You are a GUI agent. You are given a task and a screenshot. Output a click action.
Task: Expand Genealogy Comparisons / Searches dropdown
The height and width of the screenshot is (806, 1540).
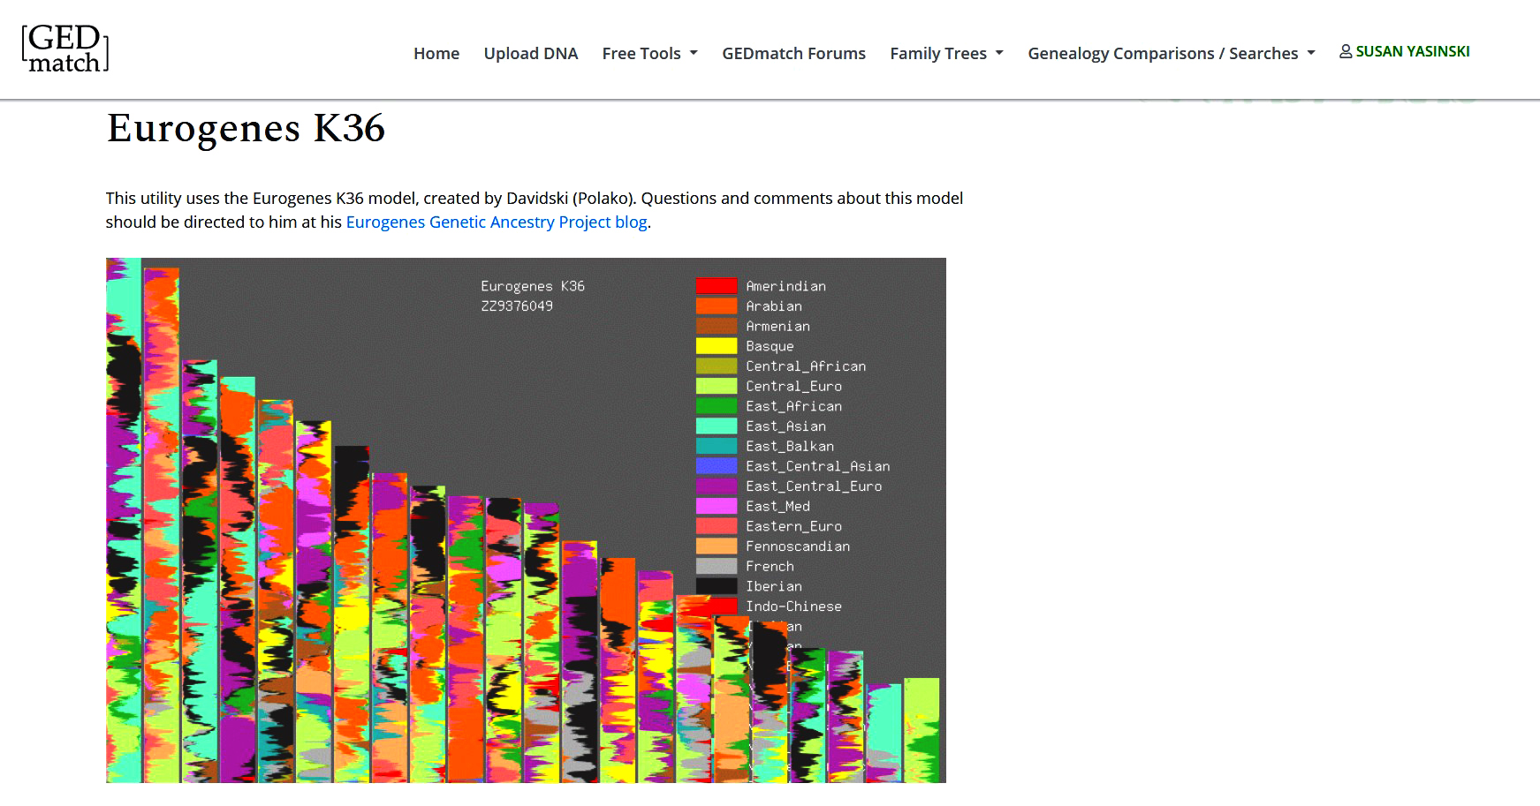1172,53
